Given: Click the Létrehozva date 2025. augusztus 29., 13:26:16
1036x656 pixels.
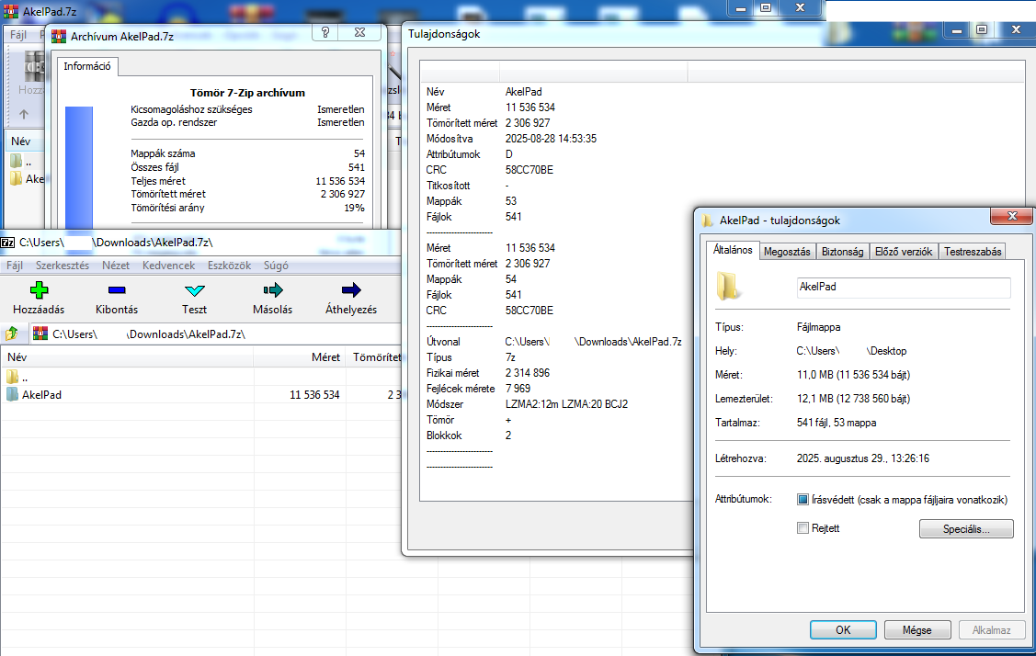Looking at the screenshot, I should click(863, 458).
